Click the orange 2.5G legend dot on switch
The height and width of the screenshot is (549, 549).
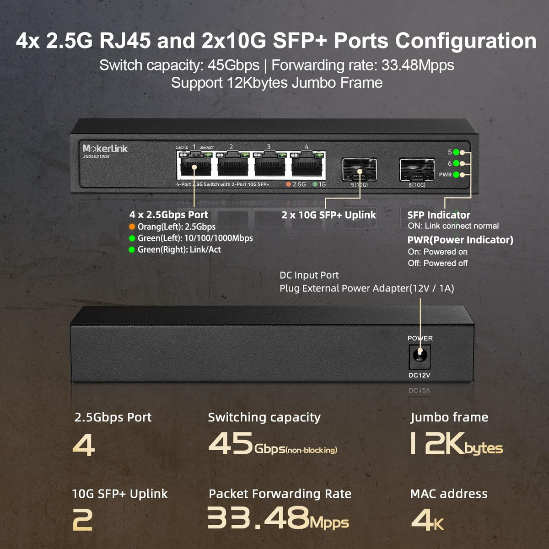point(288,184)
